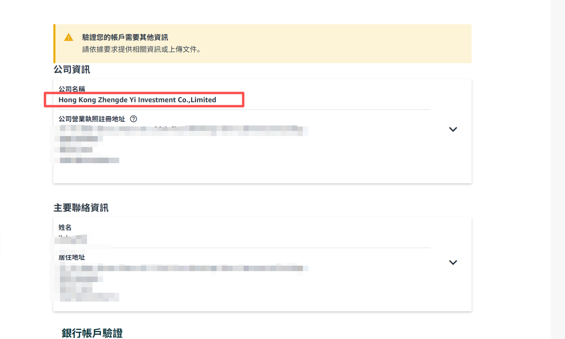The width and height of the screenshot is (565, 339).
Task: Click help icon beside 公司營業執照註冊地址
Action: click(134, 119)
